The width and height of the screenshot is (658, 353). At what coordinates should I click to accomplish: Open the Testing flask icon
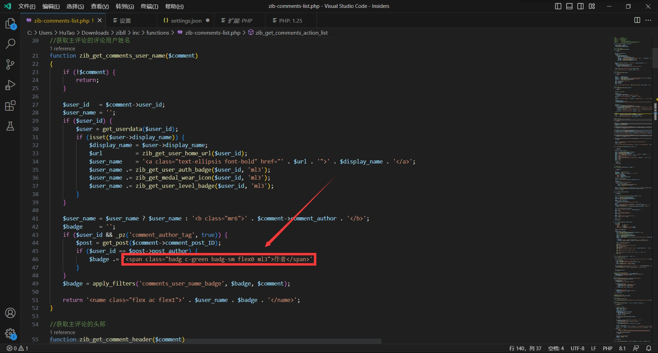[10, 126]
